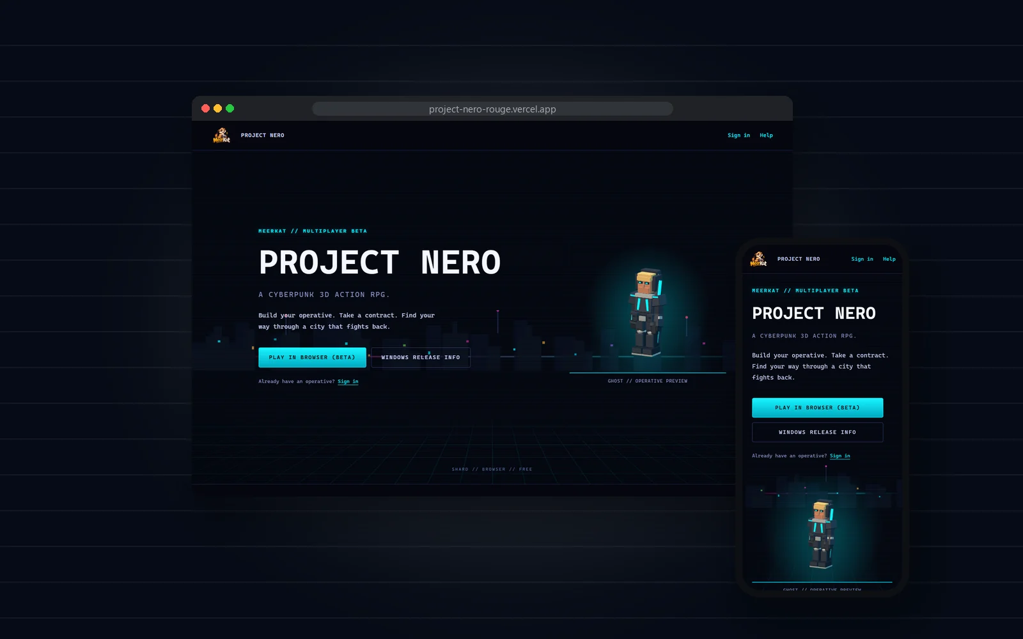Viewport: 1023px width, 639px height.
Task: Click the yellow minimize dot of the browser window
Action: coord(217,109)
